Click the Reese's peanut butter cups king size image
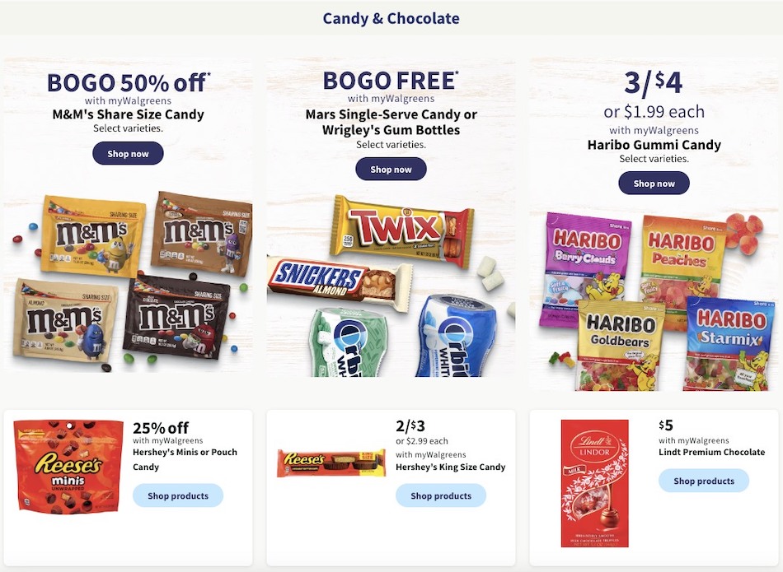Image resolution: width=783 pixels, height=572 pixels. [x=330, y=461]
